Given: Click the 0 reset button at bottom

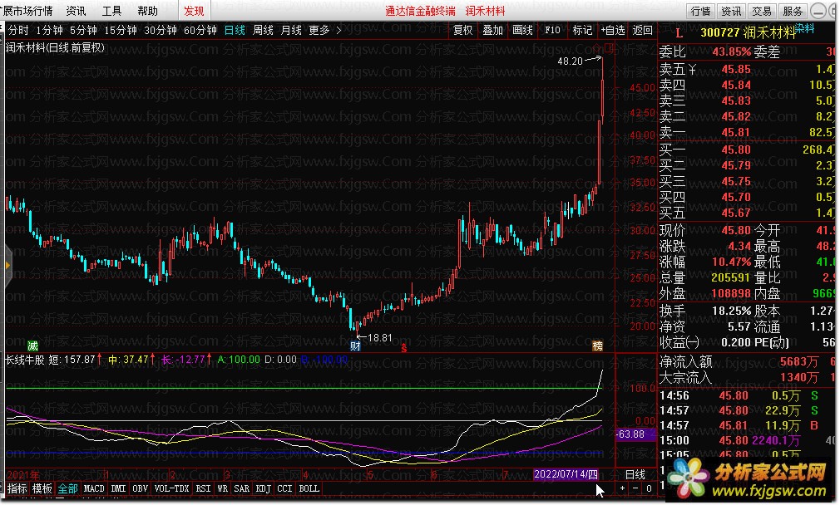Looking at the screenshot, I should (649, 488).
